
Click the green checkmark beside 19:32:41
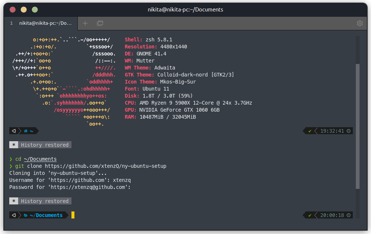point(310,131)
